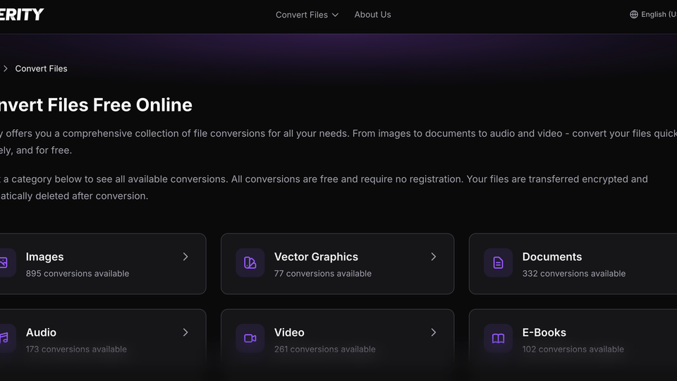The image size is (677, 381).
Task: Click the site logo in header
Action: [21, 14]
